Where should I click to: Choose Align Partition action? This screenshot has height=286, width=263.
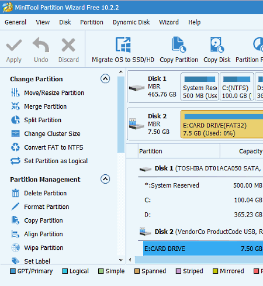(x=43, y=234)
